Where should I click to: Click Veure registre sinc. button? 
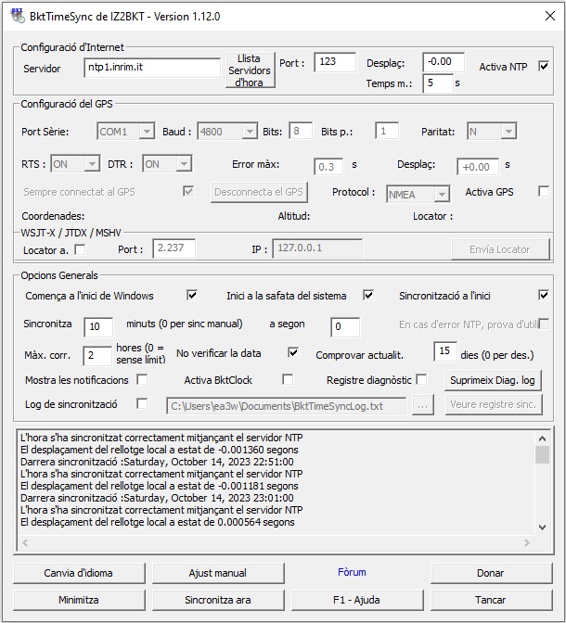point(494,404)
